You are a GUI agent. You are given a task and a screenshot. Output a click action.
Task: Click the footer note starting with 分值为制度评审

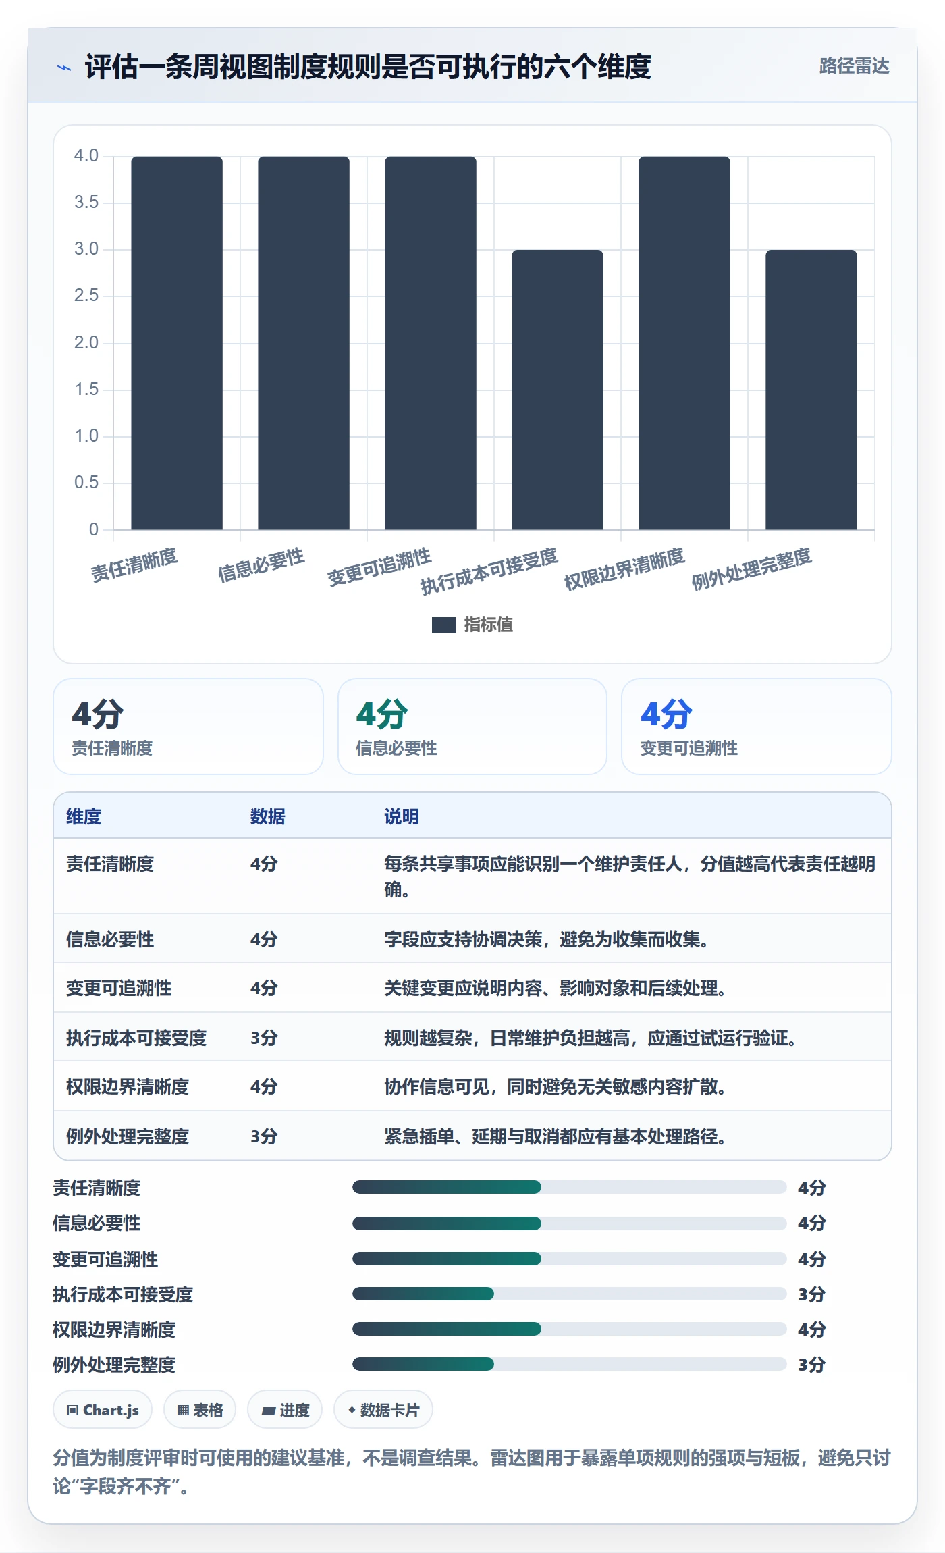(472, 1472)
